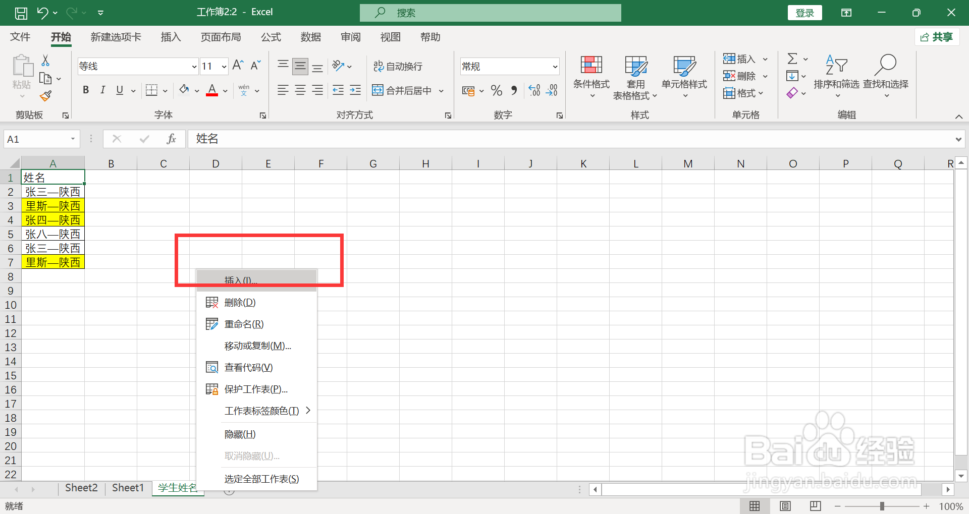Toggle Italic formatting

point(103,90)
